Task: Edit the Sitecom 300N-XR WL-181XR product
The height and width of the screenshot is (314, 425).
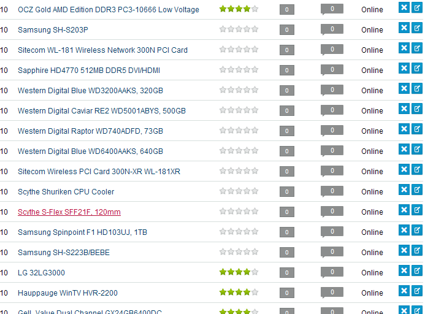Action: [x=417, y=169]
